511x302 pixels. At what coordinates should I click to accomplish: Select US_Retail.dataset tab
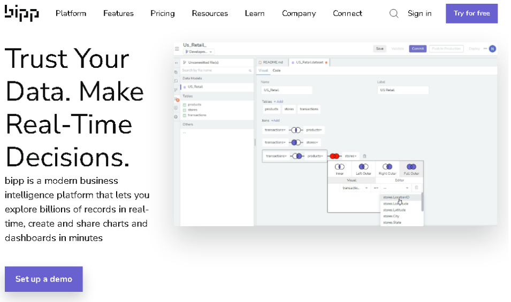[x=309, y=62]
